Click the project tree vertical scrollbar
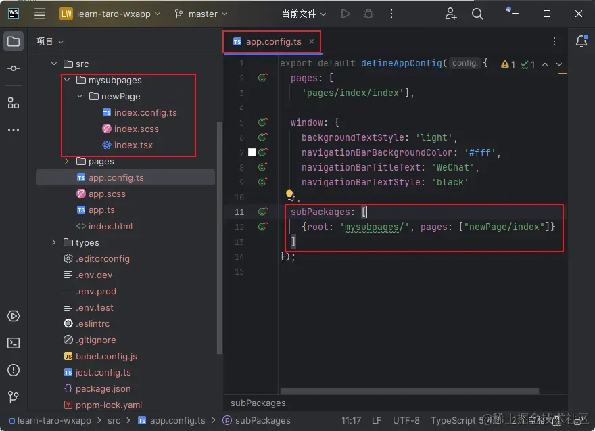The height and width of the screenshot is (431, 595). coord(219,237)
